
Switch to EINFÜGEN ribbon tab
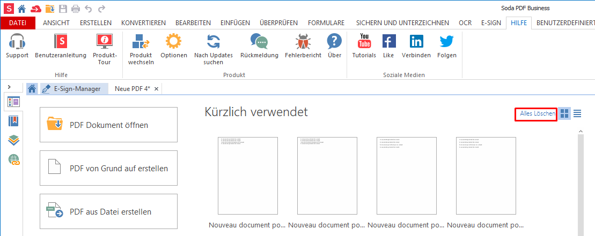[236, 22]
